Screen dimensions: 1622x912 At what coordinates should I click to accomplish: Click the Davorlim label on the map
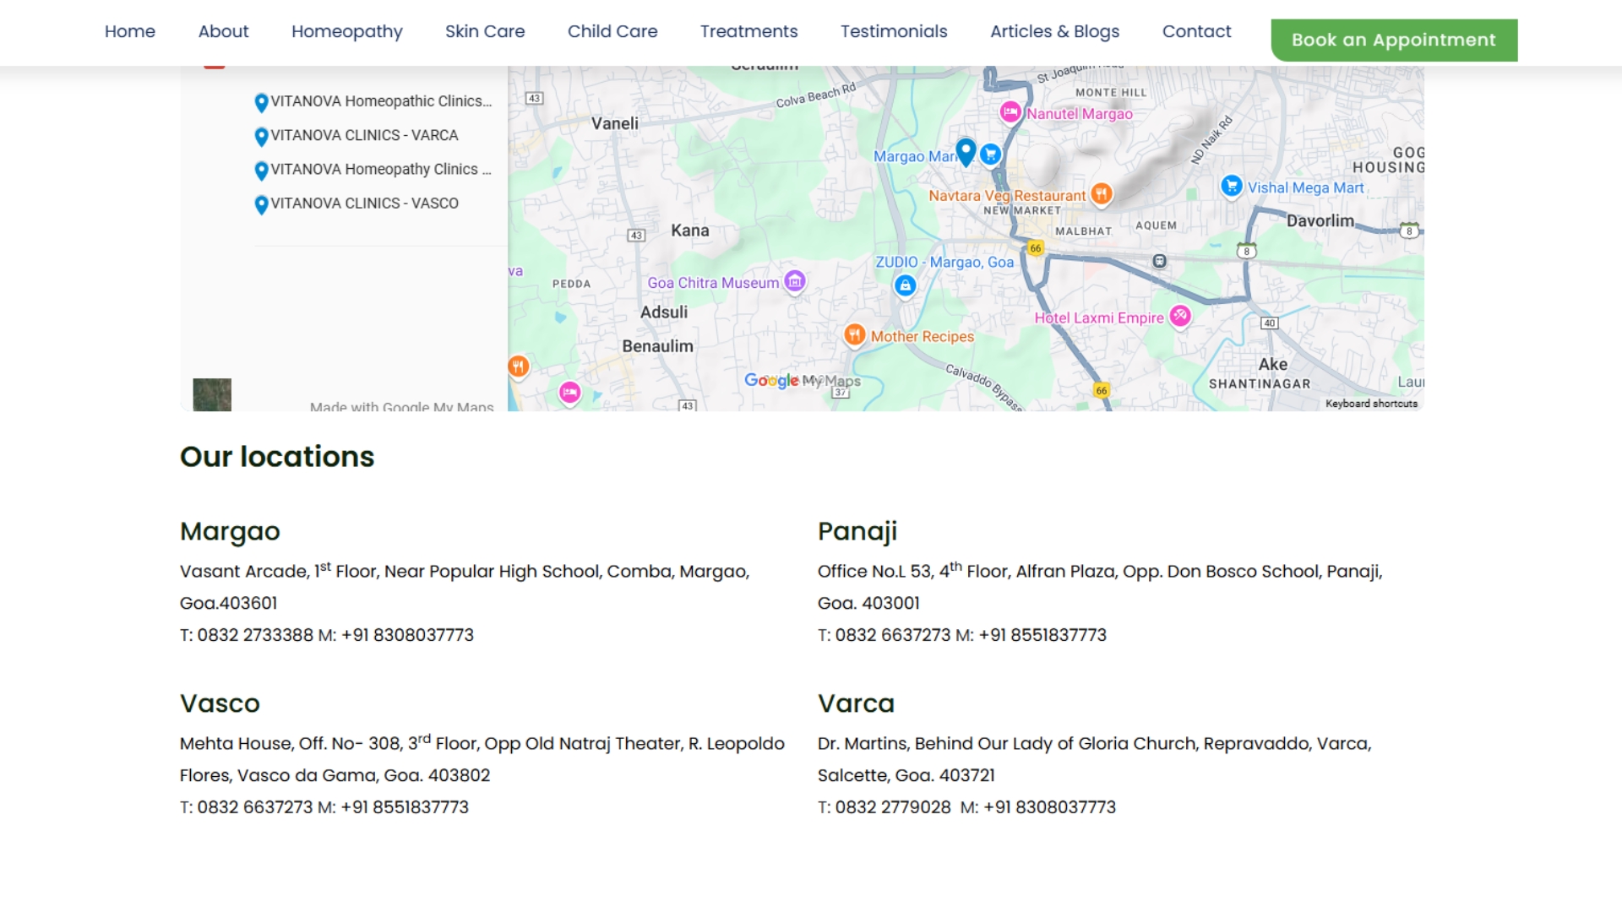tap(1320, 220)
